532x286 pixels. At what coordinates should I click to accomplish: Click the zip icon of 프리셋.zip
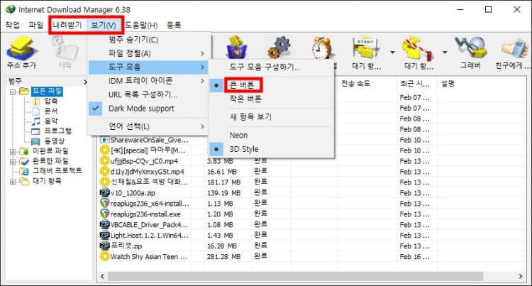tap(104, 246)
